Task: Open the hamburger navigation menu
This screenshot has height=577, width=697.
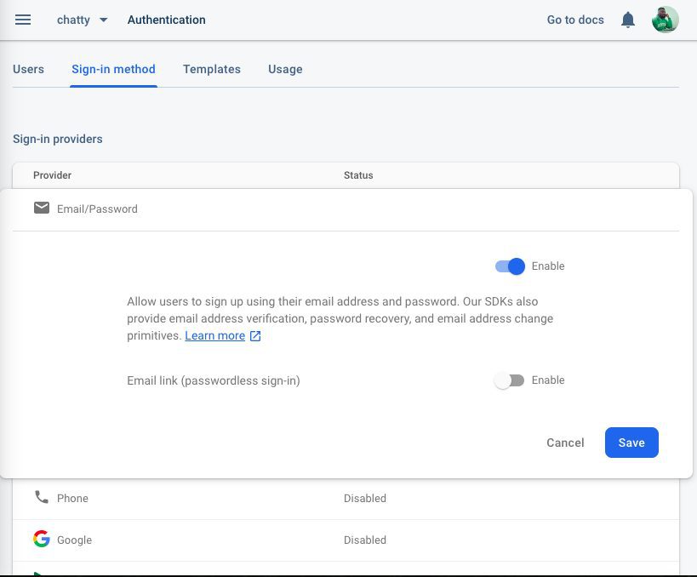Action: [x=23, y=20]
